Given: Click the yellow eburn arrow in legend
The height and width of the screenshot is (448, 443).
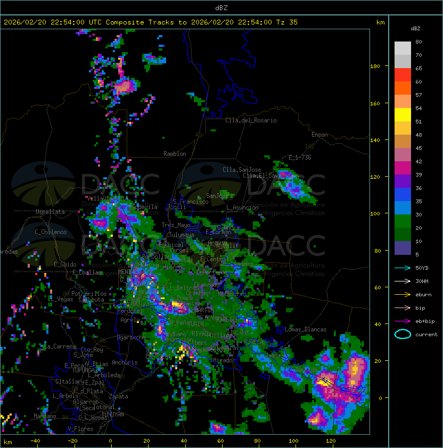Looking at the screenshot, I should [x=403, y=294].
